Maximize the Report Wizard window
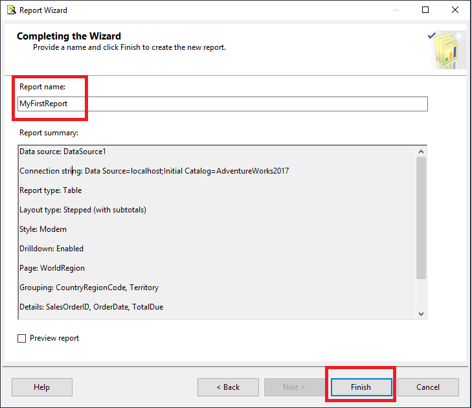The image size is (472, 408). coord(425,10)
